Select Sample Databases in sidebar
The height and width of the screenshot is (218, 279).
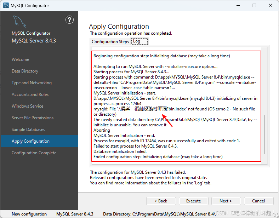[x=28, y=130]
